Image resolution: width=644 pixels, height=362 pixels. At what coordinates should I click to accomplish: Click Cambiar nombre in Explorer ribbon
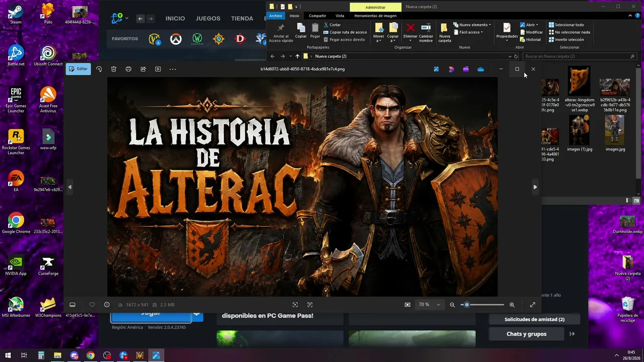[x=426, y=32]
